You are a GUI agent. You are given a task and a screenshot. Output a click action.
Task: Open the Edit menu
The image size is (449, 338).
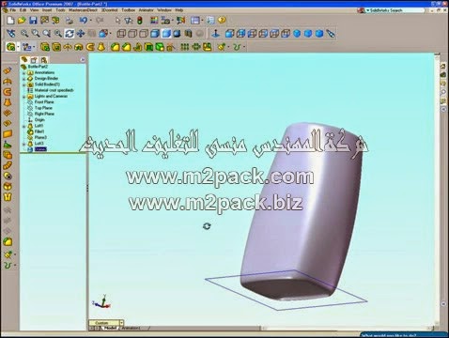pos(23,10)
